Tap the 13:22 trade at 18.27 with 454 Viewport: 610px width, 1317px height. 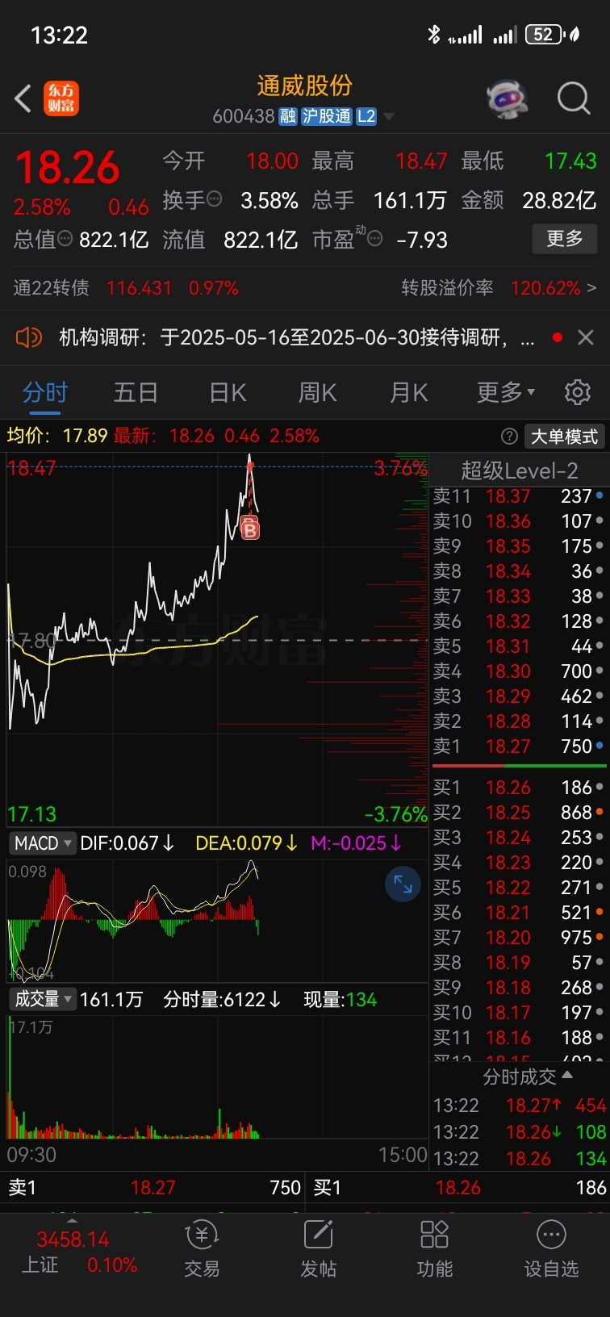(519, 1106)
